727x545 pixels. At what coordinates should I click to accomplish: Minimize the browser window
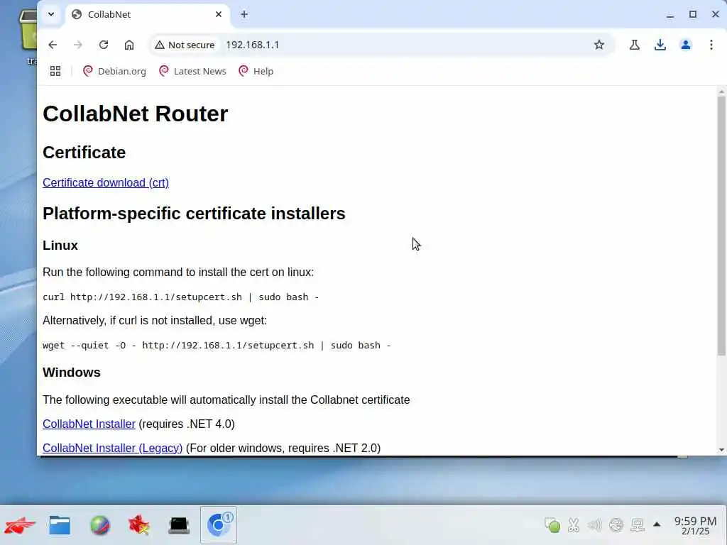(x=670, y=14)
